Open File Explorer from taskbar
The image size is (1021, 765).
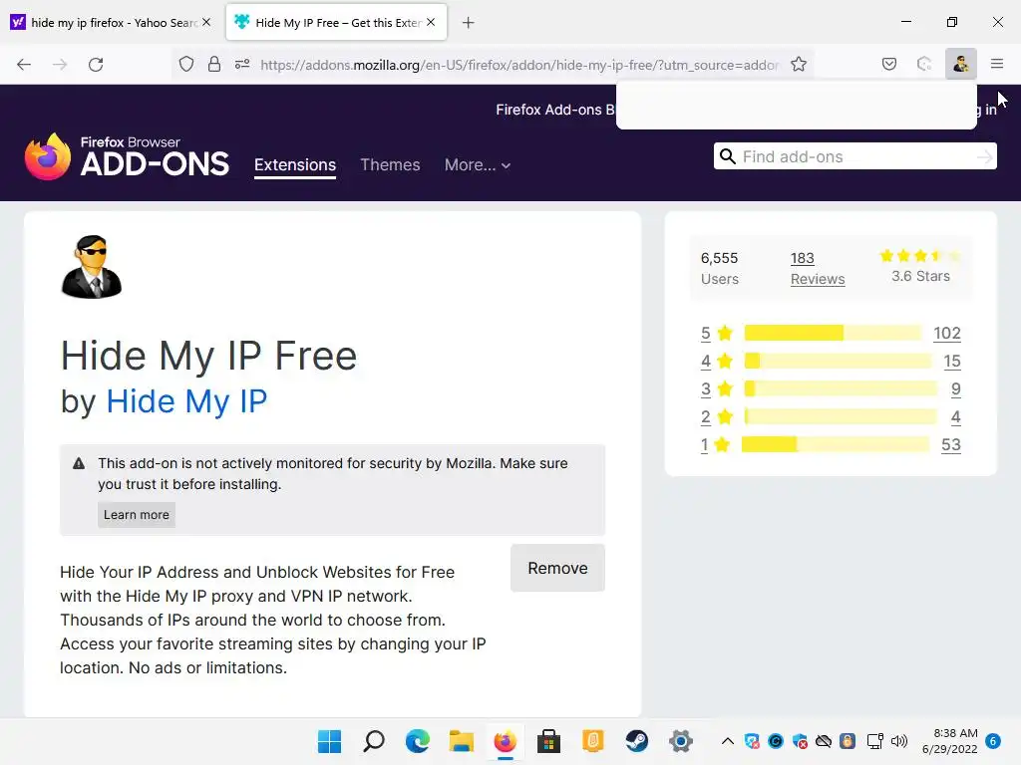pos(461,741)
